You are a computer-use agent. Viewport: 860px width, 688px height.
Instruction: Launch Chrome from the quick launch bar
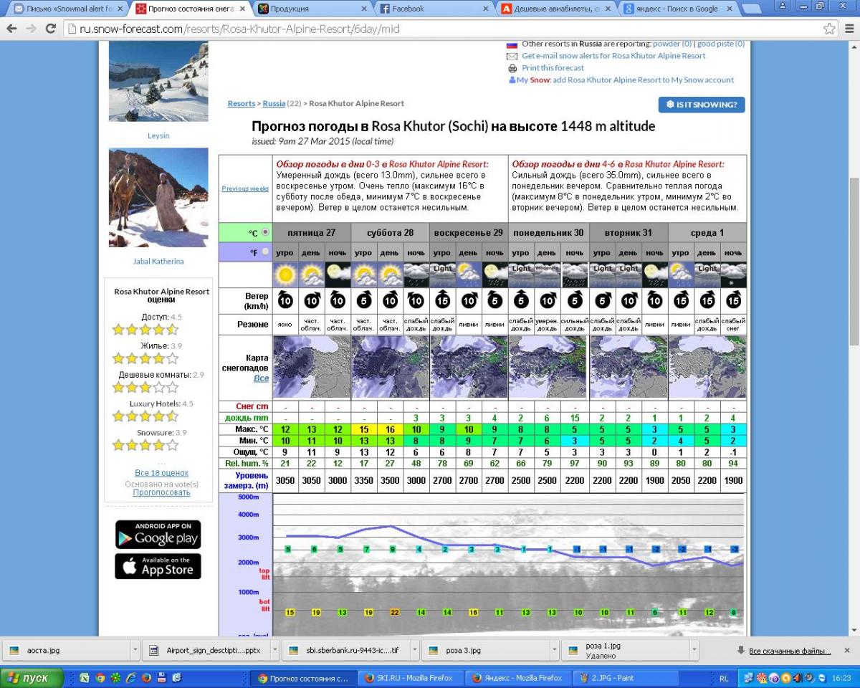pyautogui.click(x=100, y=678)
